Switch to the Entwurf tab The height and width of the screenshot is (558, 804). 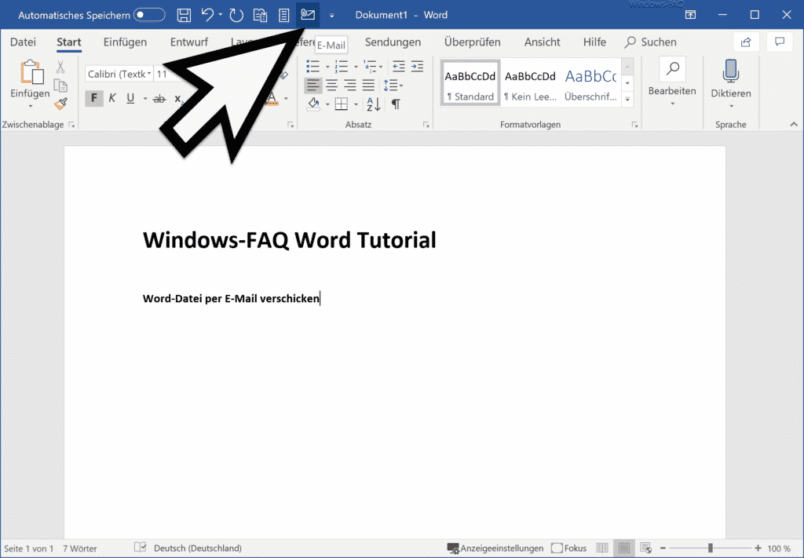(x=189, y=42)
